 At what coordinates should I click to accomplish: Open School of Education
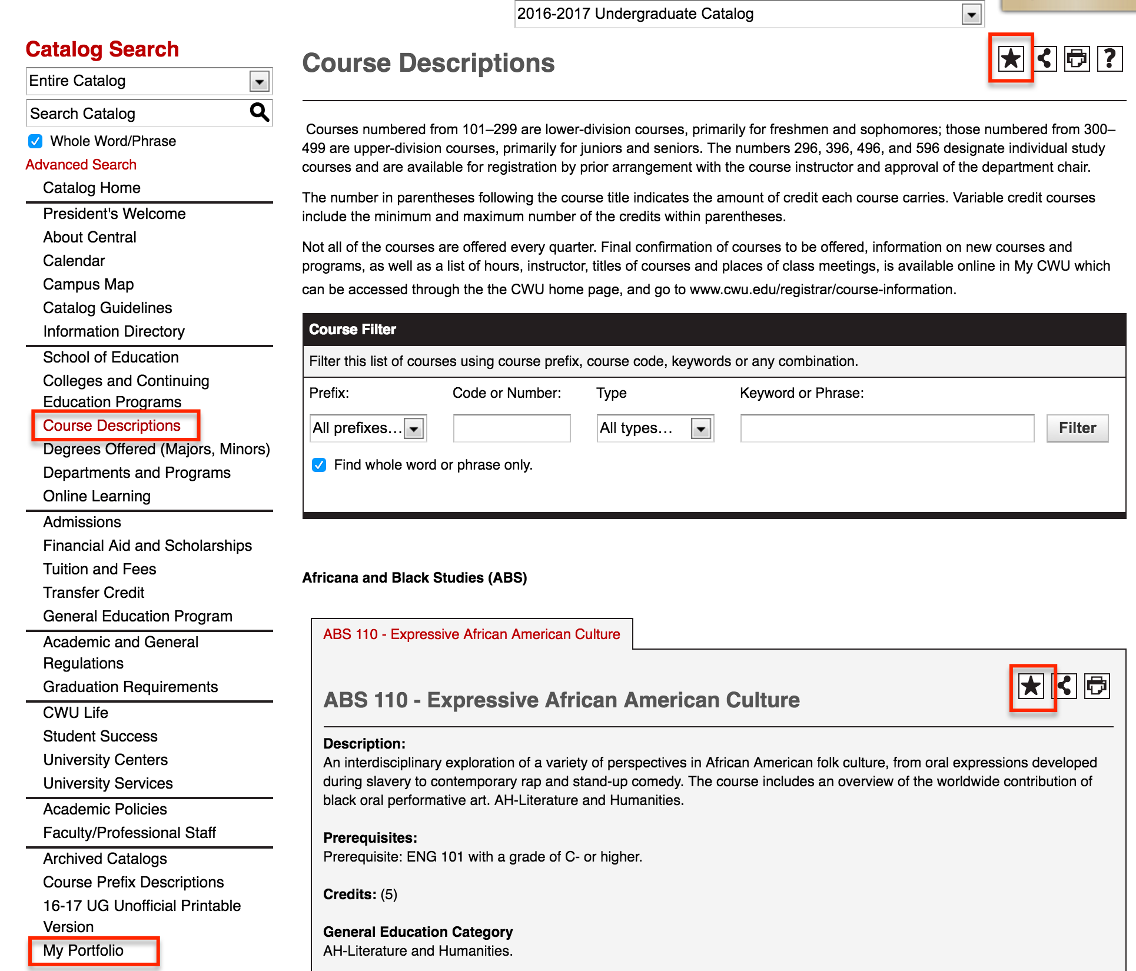pyautogui.click(x=111, y=357)
